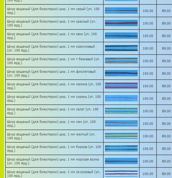Click the raspberry (малина) cord thumbnail
This screenshot has height=178, width=172.
[x=121, y=86]
